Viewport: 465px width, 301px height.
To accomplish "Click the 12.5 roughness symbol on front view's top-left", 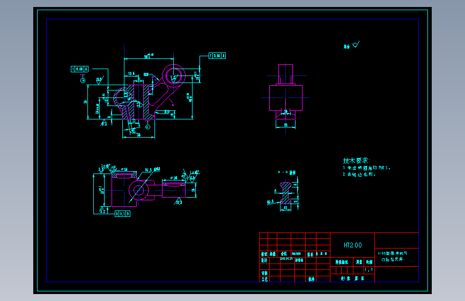I will (x=100, y=79).
